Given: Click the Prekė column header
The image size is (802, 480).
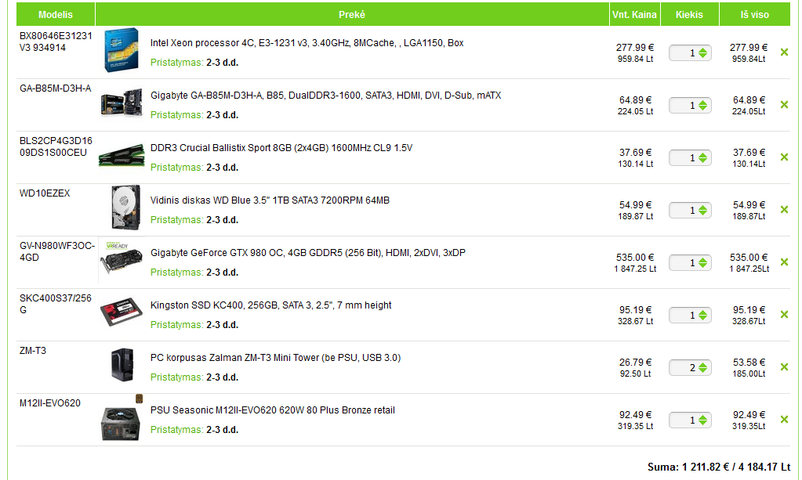Looking at the screenshot, I should [352, 14].
